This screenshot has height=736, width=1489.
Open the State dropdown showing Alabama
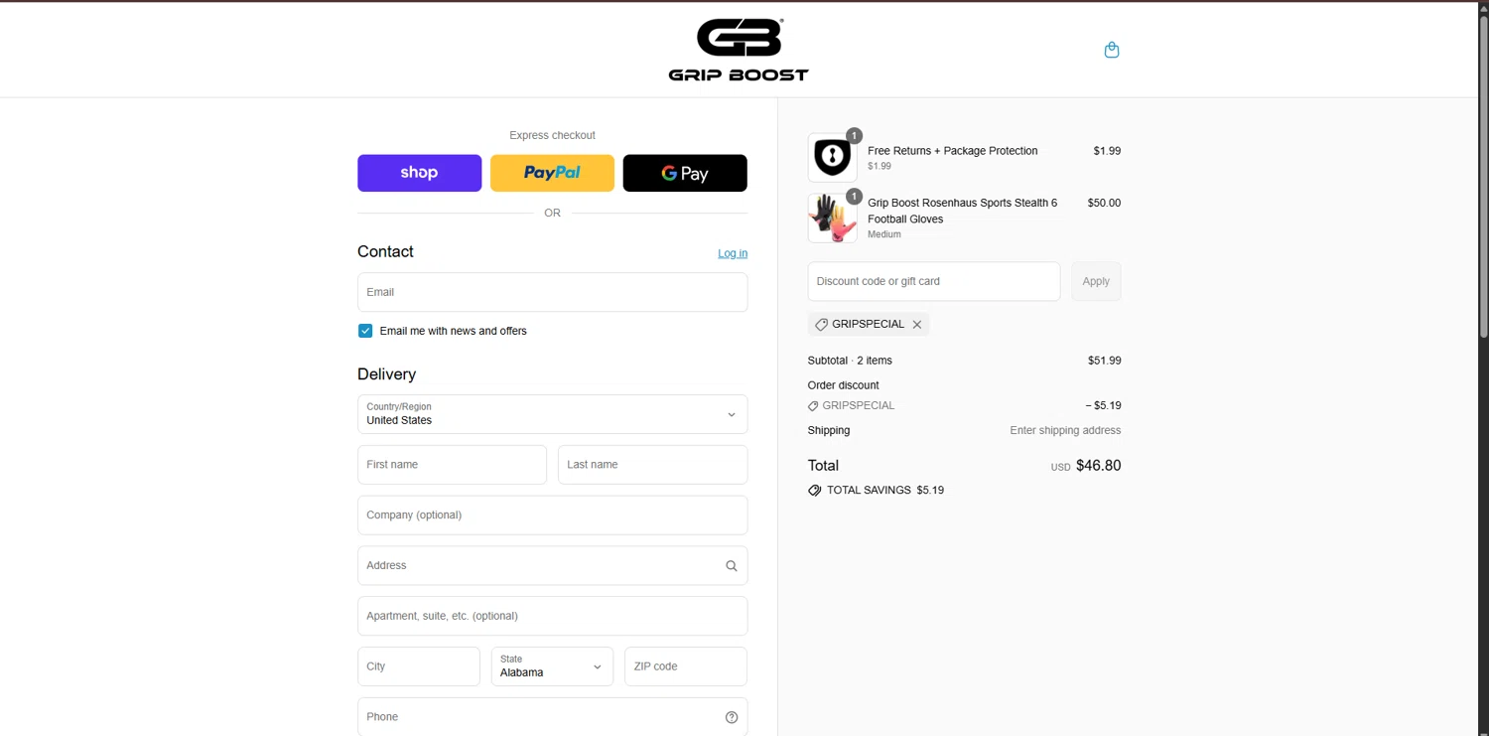pyautogui.click(x=552, y=666)
